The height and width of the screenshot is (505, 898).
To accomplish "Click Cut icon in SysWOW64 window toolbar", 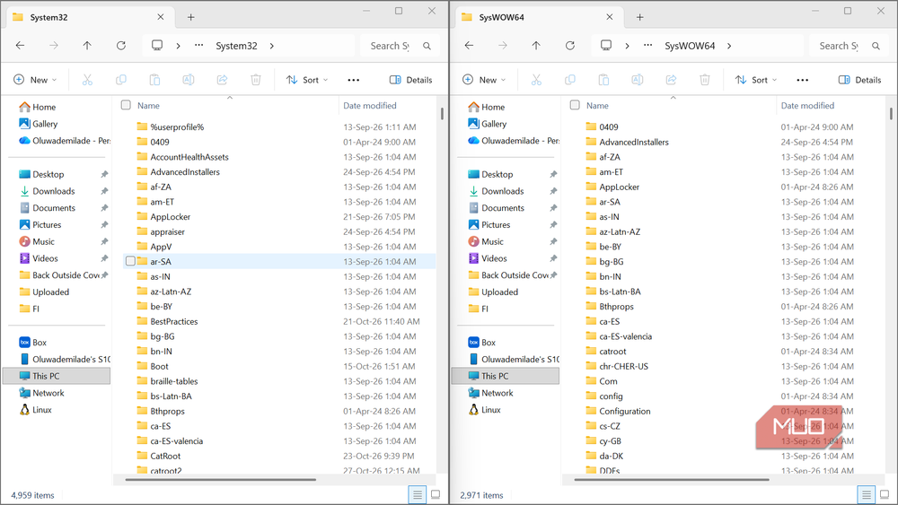I will coord(536,80).
